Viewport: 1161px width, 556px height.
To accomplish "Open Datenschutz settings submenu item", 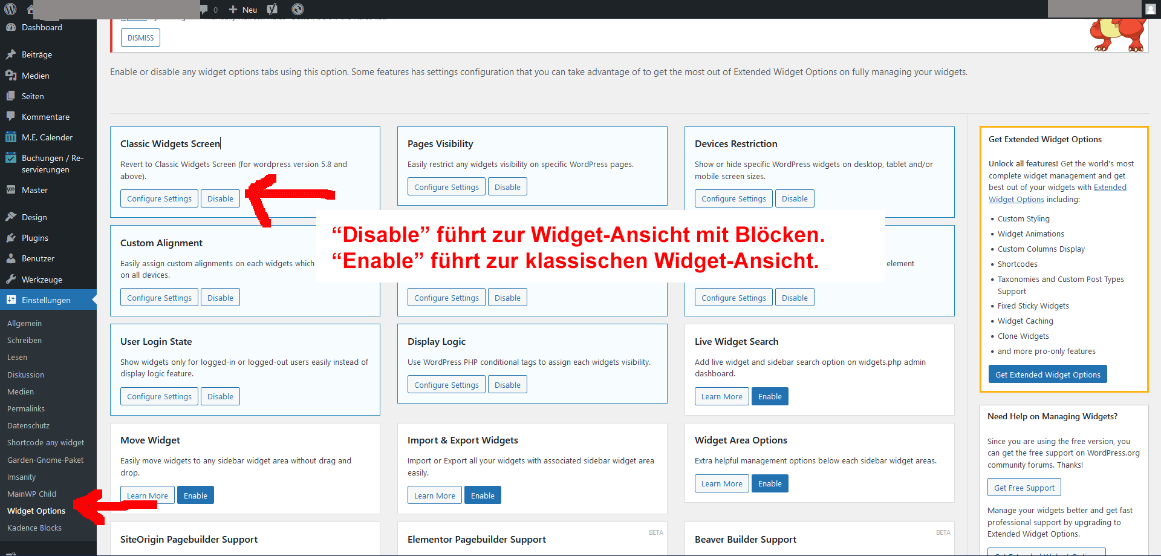I will click(28, 425).
